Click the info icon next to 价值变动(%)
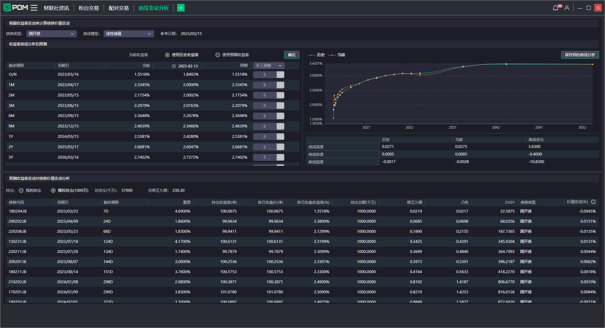The width and height of the screenshot is (605, 328). [x=593, y=202]
